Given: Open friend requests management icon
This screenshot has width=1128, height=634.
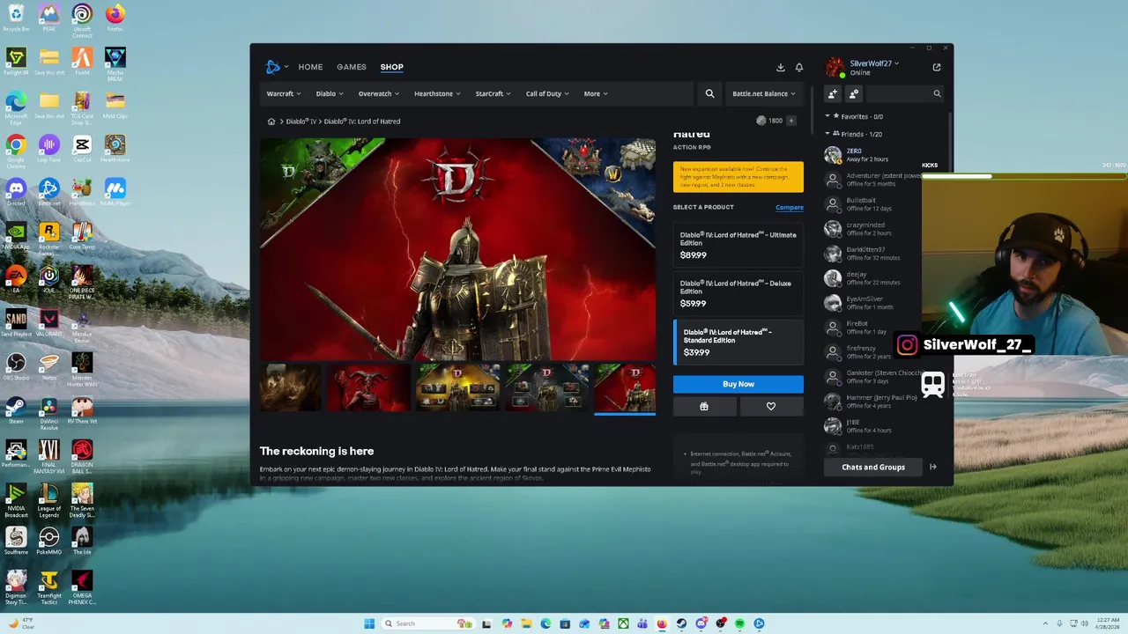Looking at the screenshot, I should tap(853, 93).
